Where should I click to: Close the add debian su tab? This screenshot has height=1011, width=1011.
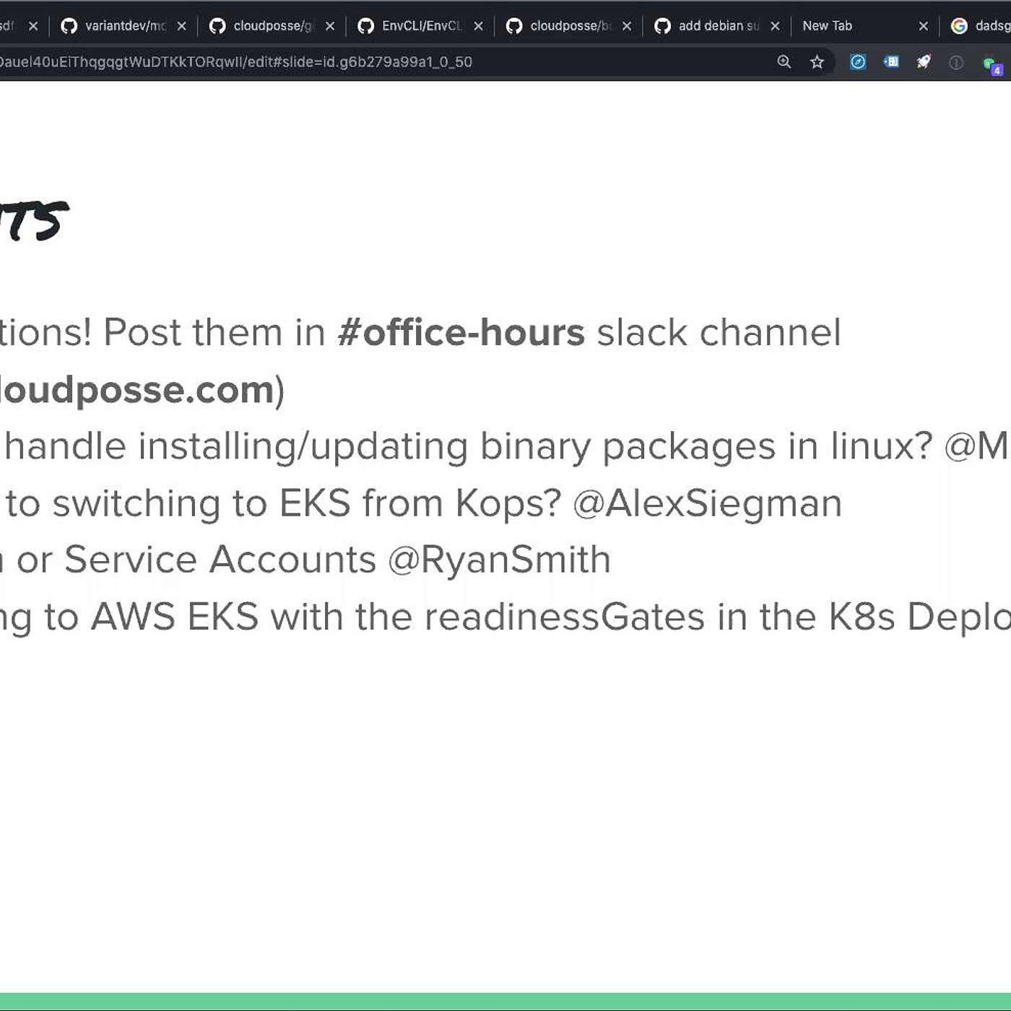coord(775,26)
